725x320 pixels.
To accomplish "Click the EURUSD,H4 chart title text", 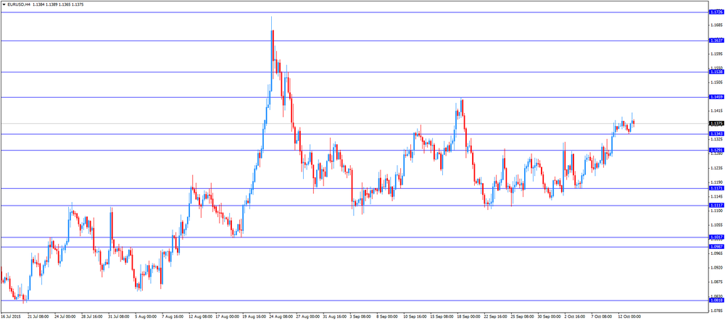I will click(x=19, y=4).
